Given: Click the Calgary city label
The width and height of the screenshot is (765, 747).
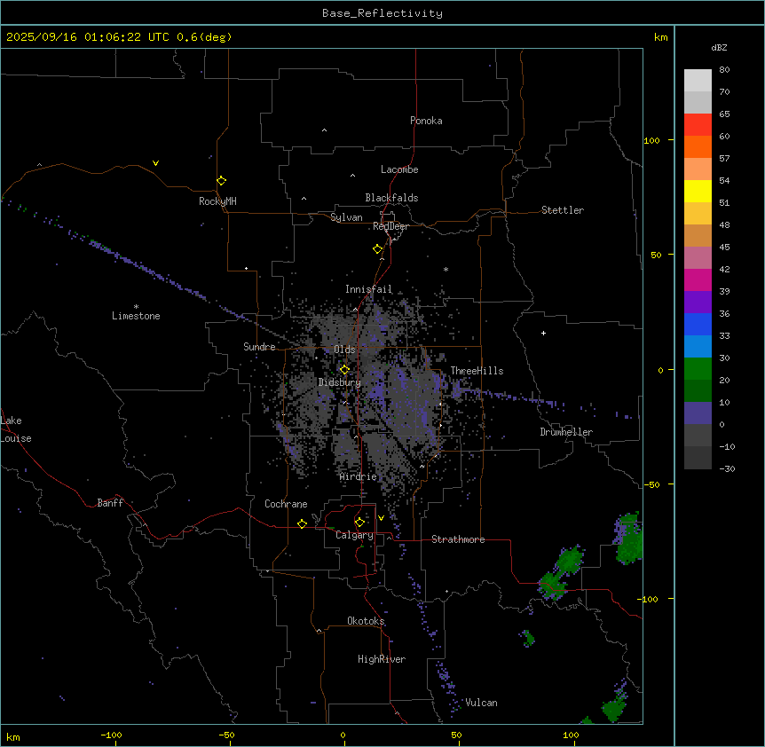Looking at the screenshot, I should click(x=354, y=535).
